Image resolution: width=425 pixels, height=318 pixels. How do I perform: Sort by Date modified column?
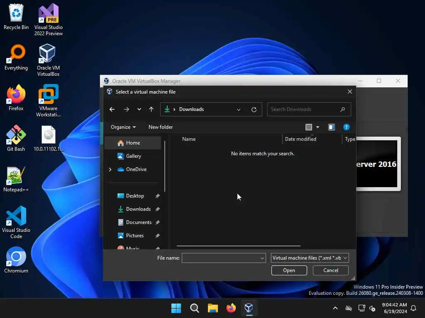[x=300, y=139]
